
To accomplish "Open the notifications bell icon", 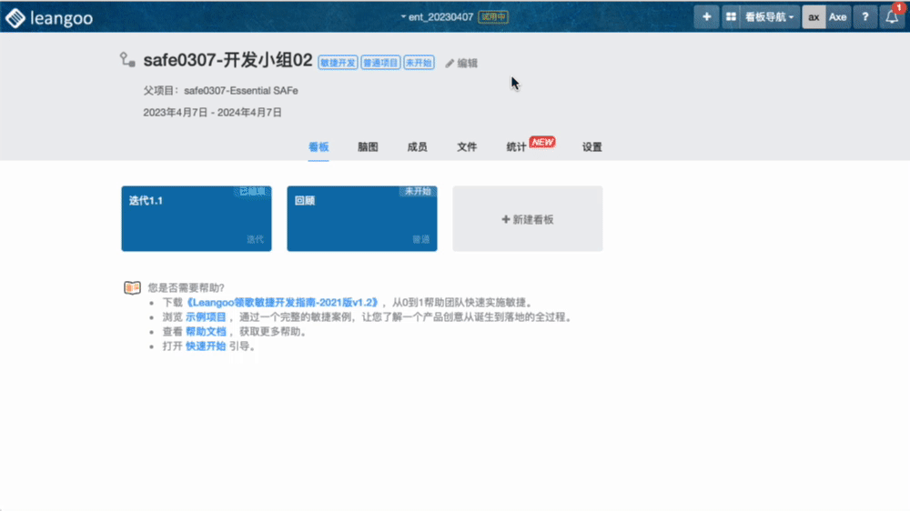I will [x=893, y=17].
